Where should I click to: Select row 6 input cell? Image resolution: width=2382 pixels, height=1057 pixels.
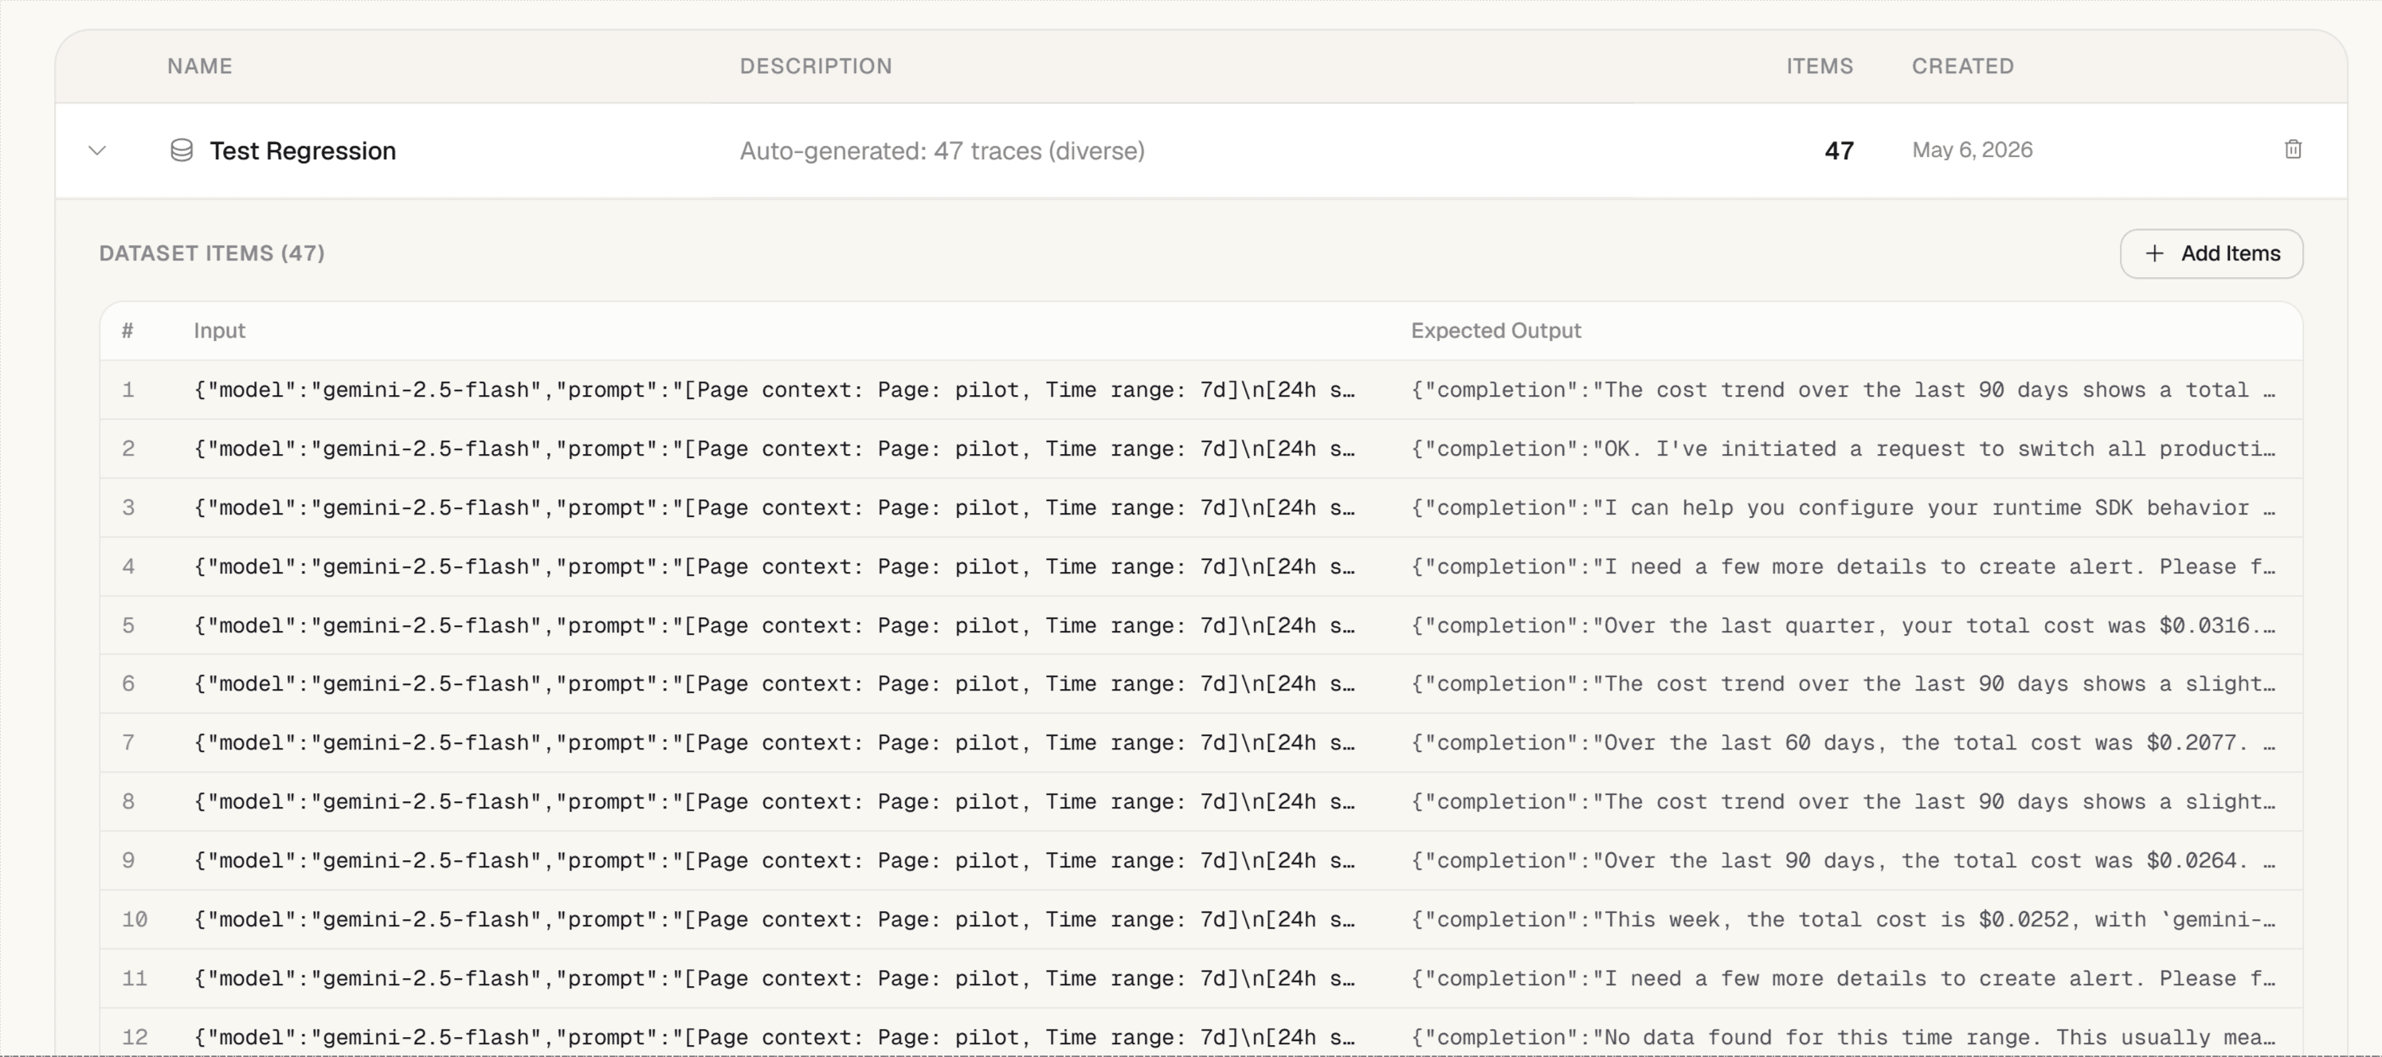[774, 683]
